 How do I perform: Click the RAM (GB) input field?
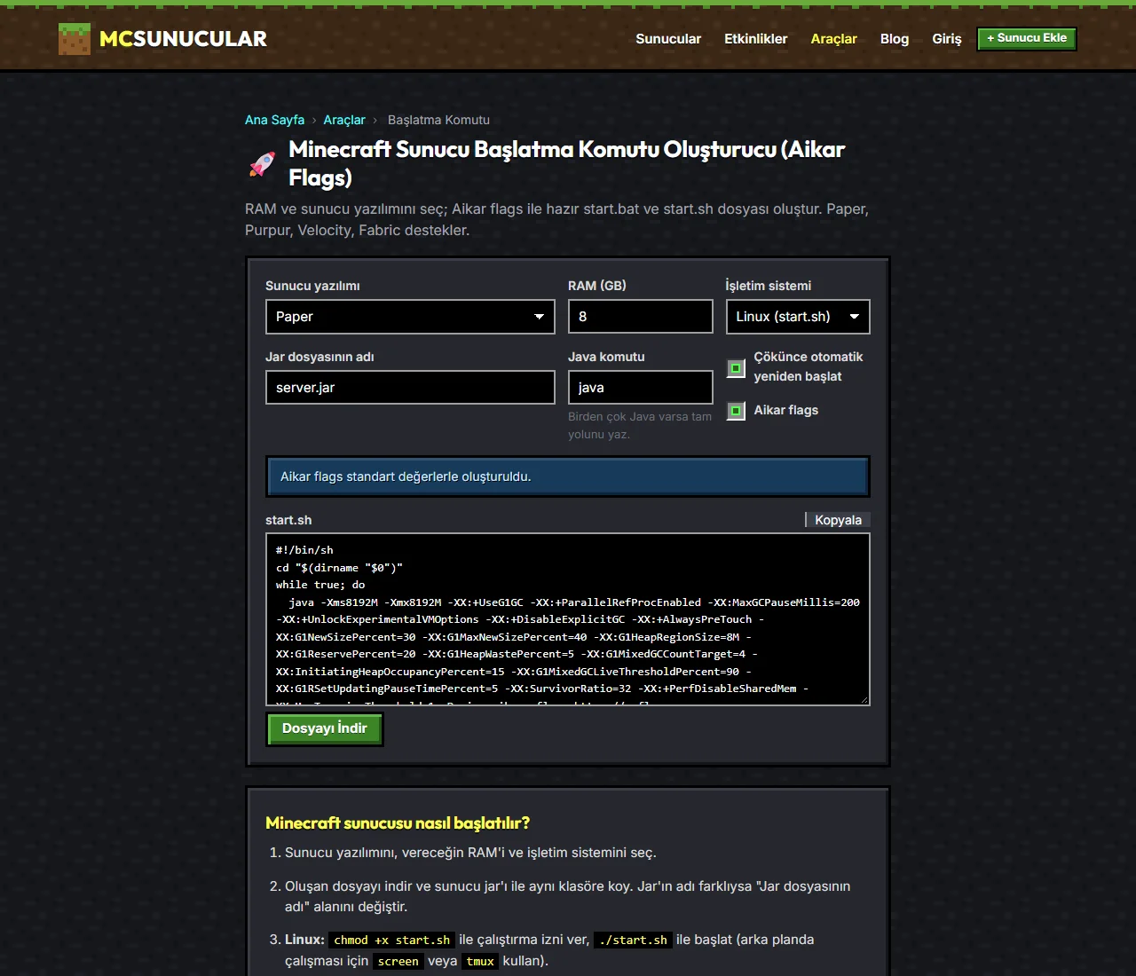pos(641,317)
